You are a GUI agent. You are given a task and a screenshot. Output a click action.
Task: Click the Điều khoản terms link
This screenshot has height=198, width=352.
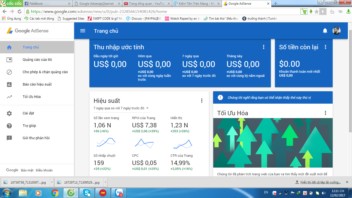tap(44, 170)
